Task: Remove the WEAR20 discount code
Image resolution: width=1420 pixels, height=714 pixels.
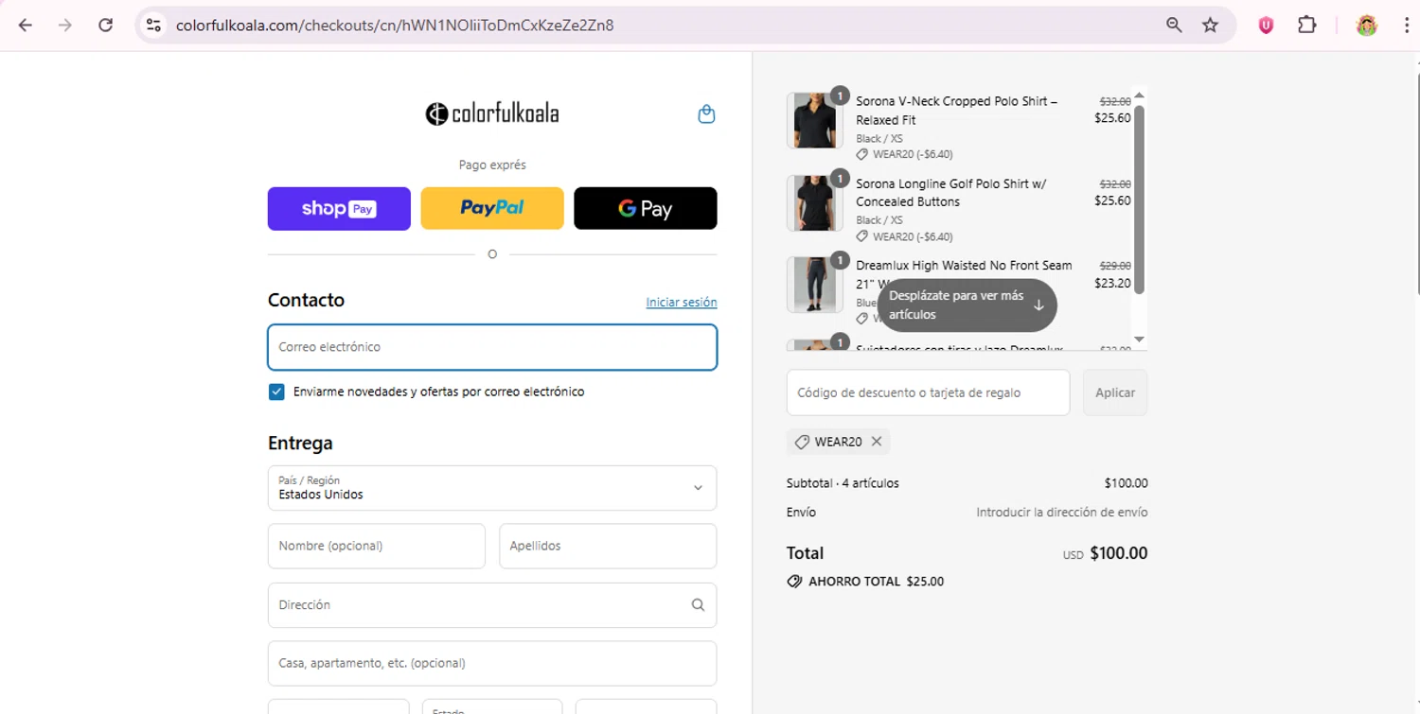Action: click(877, 442)
